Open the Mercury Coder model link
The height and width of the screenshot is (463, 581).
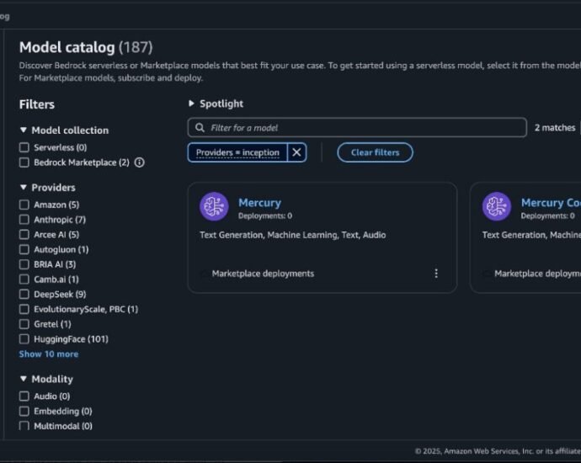click(x=551, y=203)
